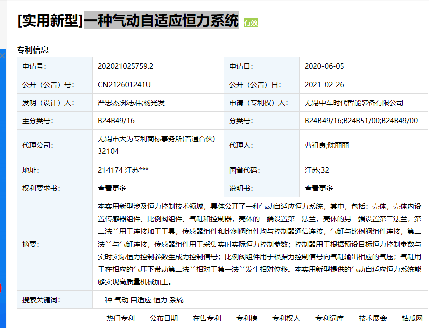Open the 专利权人 link
The image size is (429, 328).
pos(286,318)
